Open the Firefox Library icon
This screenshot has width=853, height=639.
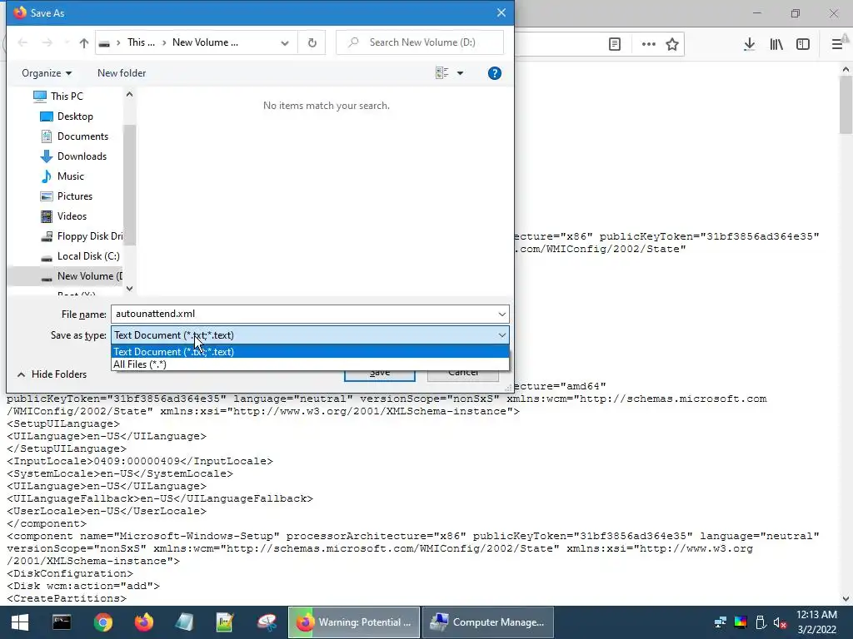776,44
